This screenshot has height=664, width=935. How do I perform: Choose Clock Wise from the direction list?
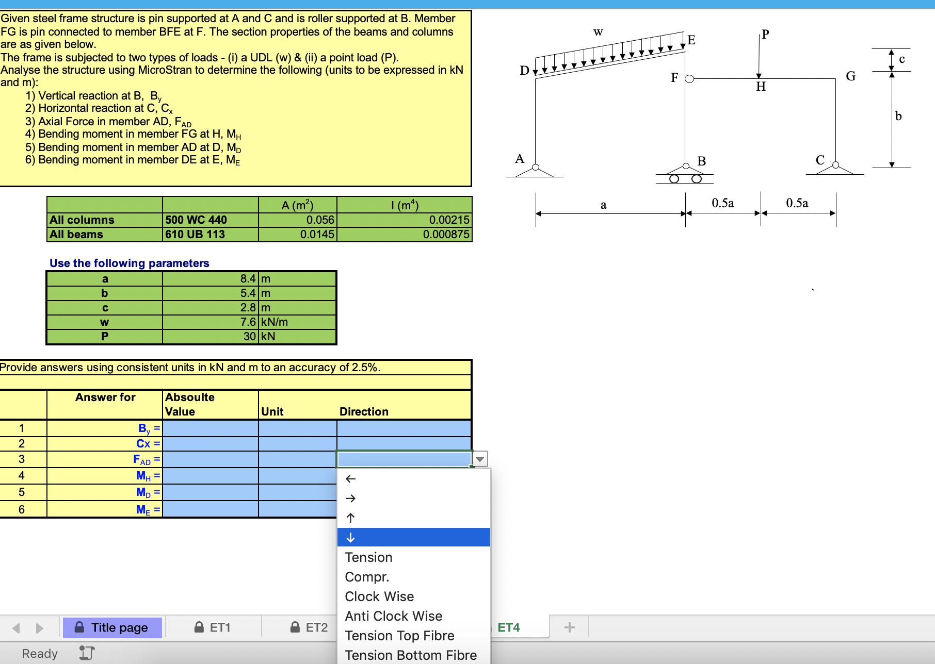(379, 596)
